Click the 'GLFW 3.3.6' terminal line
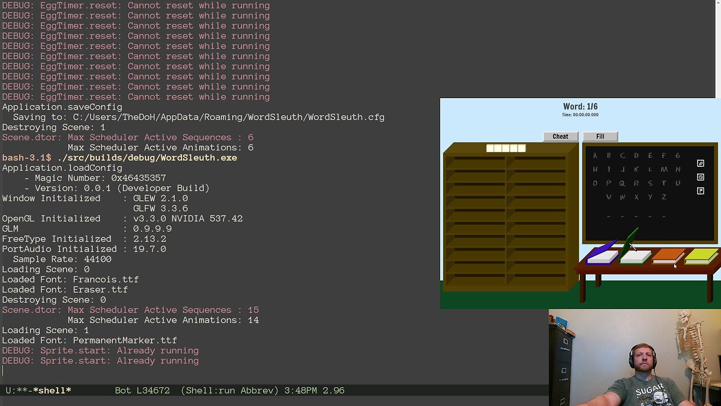The image size is (721, 406). tap(161, 209)
